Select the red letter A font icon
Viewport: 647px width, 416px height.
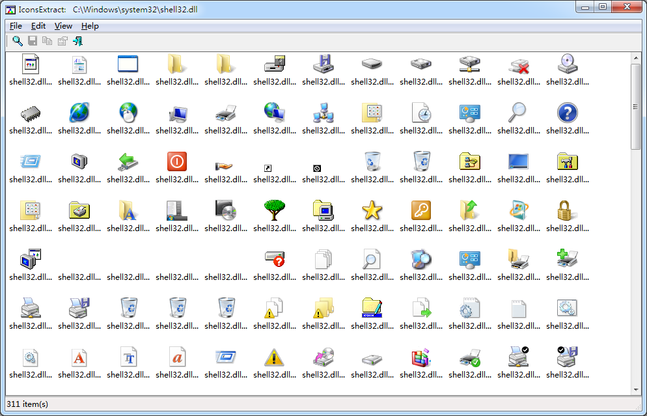[79, 357]
